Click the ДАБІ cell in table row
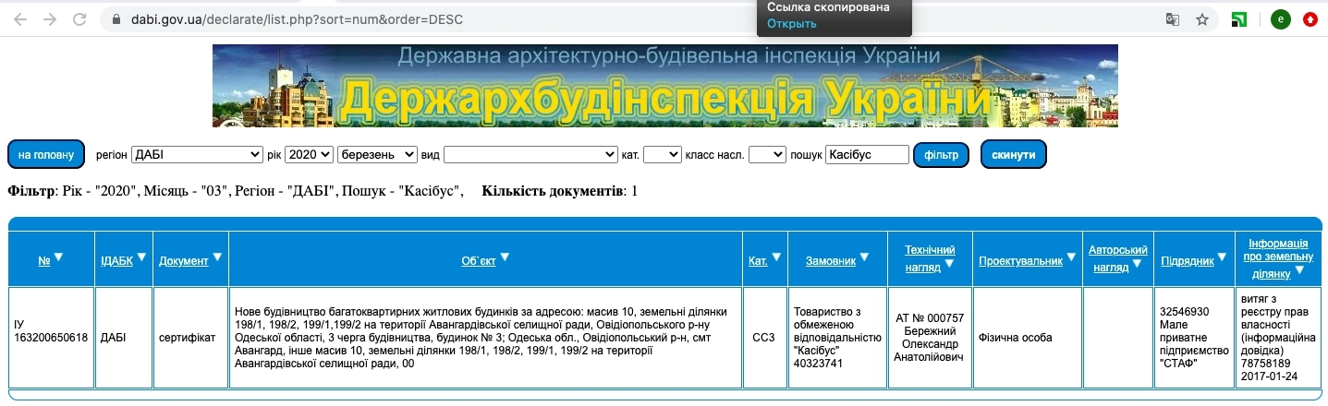The width and height of the screenshot is (1328, 406). (x=124, y=338)
